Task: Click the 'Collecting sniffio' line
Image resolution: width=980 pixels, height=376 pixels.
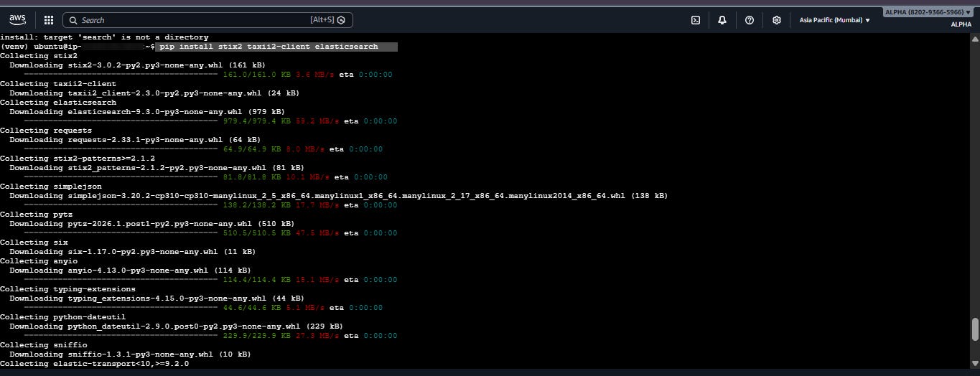Action: point(44,345)
